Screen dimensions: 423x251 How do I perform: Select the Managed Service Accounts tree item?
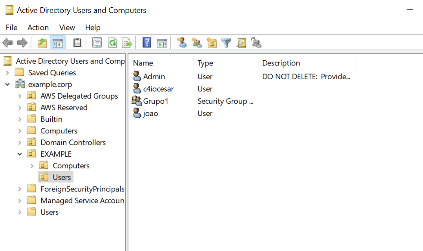(82, 201)
